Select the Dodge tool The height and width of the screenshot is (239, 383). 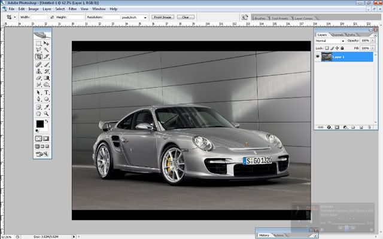coord(46,84)
